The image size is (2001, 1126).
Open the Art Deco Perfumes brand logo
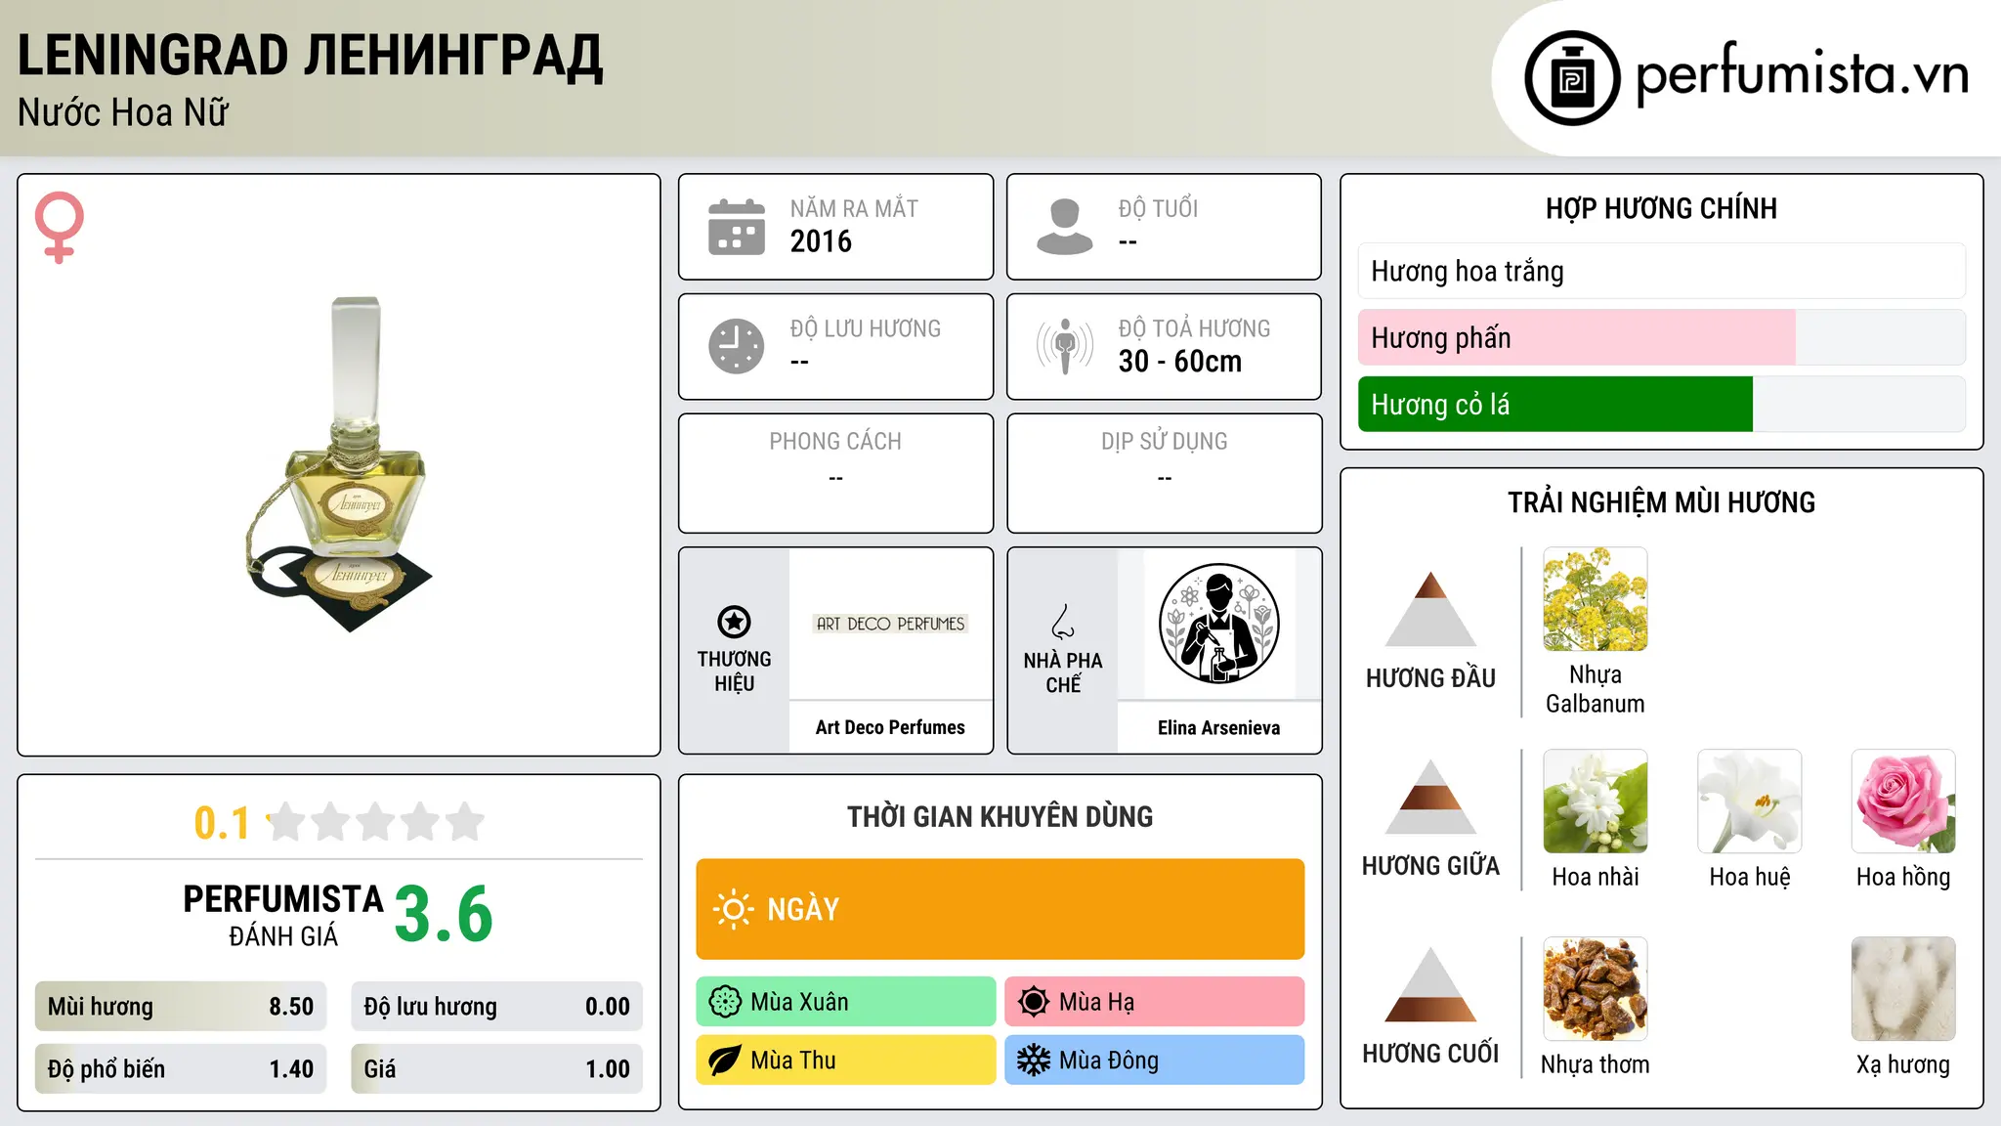(890, 624)
